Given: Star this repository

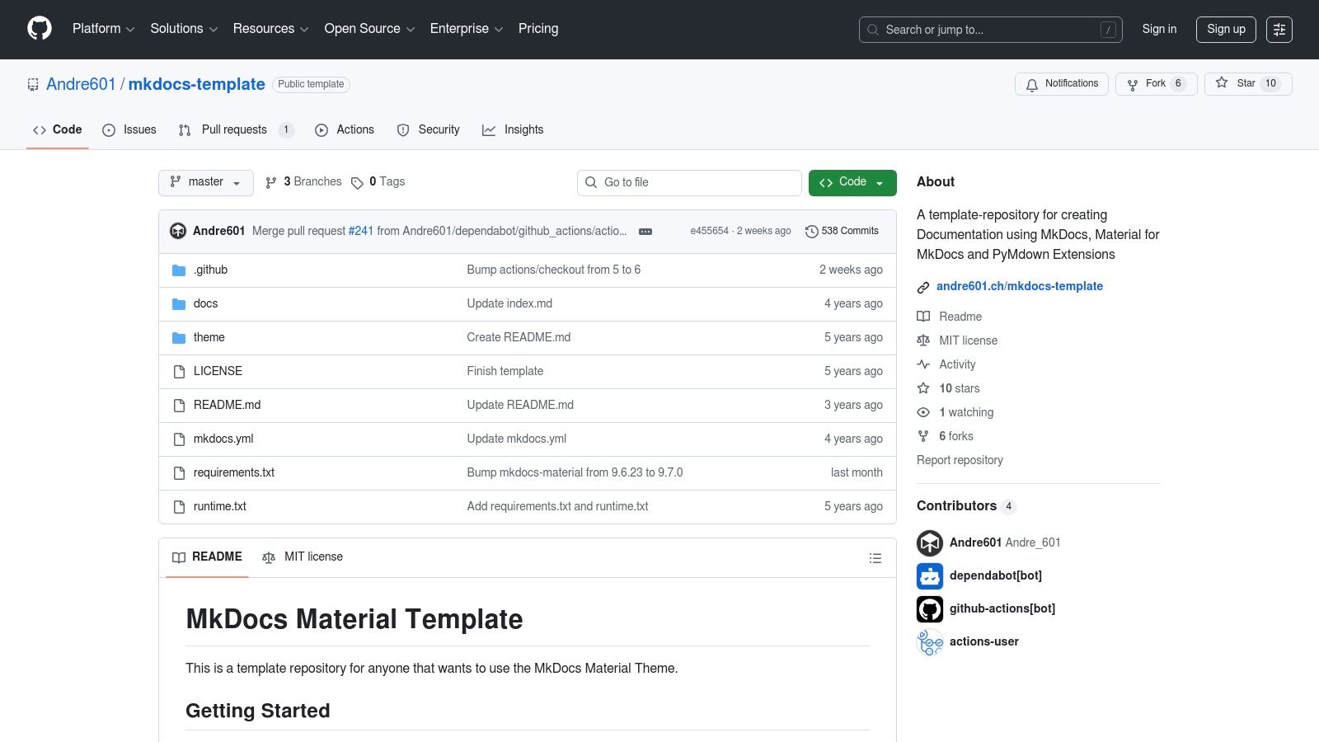Looking at the screenshot, I should click(1247, 83).
